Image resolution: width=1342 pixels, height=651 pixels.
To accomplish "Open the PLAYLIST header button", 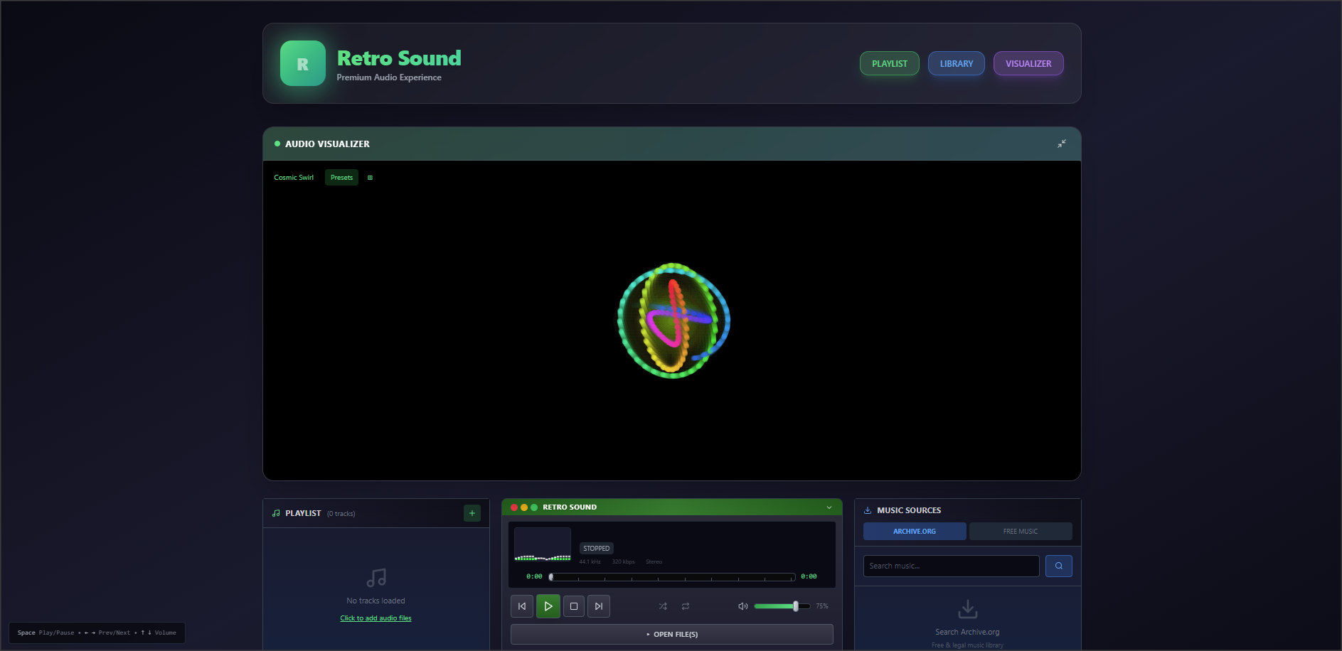I will tap(890, 63).
